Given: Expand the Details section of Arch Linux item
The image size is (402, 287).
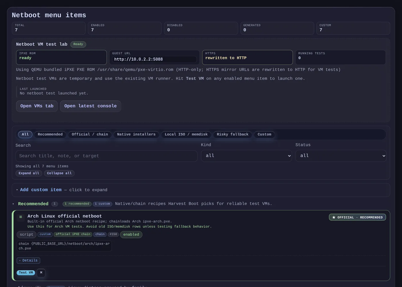Looking at the screenshot, I should pyautogui.click(x=28, y=261).
